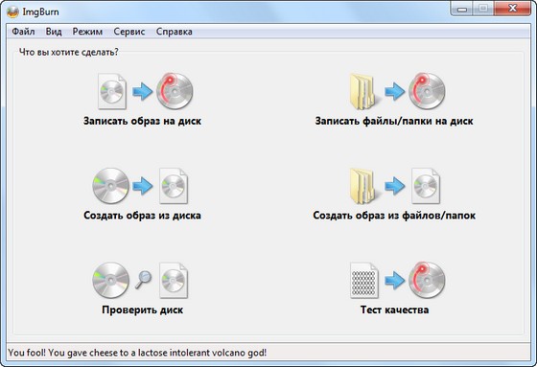Image resolution: width=537 pixels, height=367 pixels.
Task: Click the folder icon above Записать файлы/папки на диск
Action: [x=363, y=91]
